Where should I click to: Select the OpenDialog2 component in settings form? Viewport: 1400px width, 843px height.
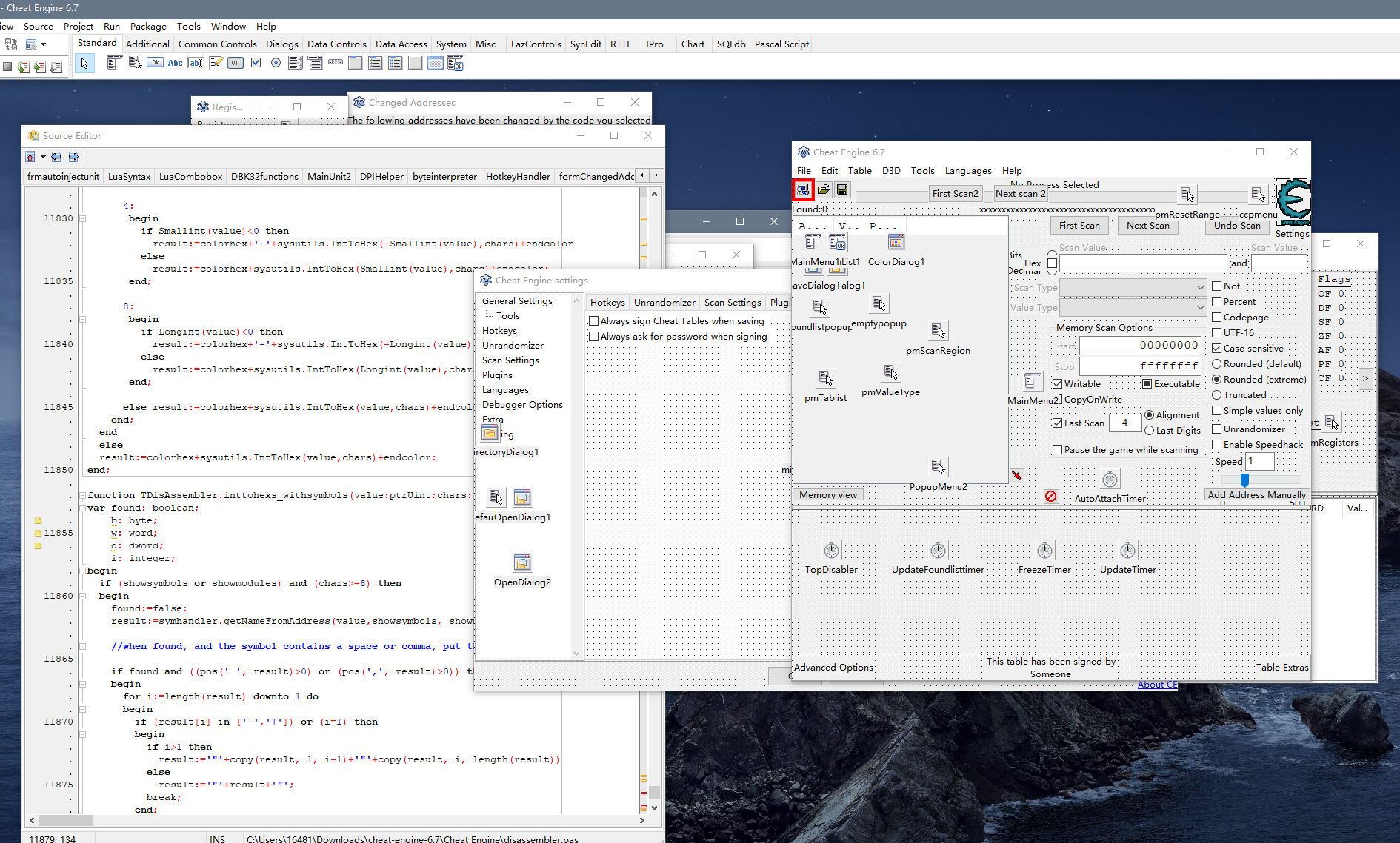[522, 562]
